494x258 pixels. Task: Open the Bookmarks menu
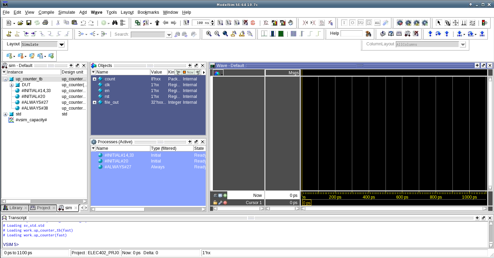[x=148, y=12]
